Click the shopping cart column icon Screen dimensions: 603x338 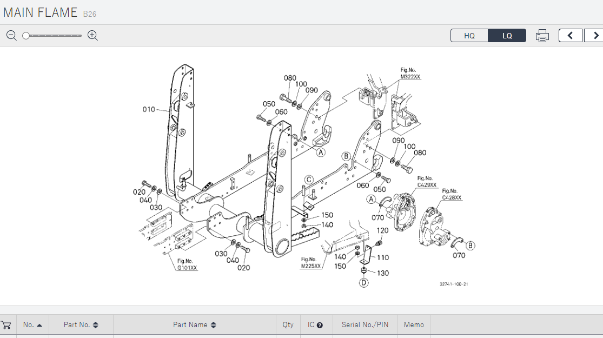(x=6, y=325)
